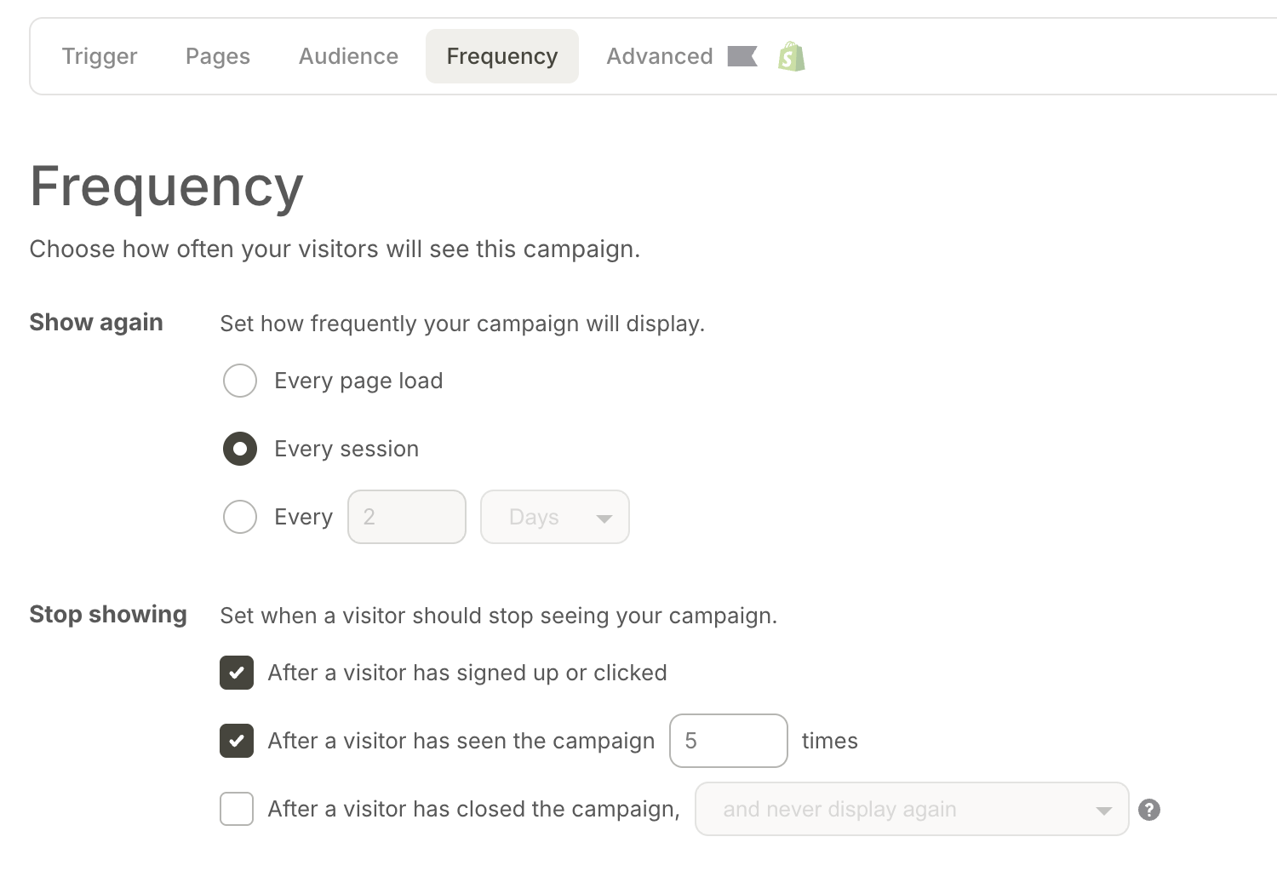Click the gray flag icon beside Advanced
This screenshot has width=1277, height=894.
[742, 56]
